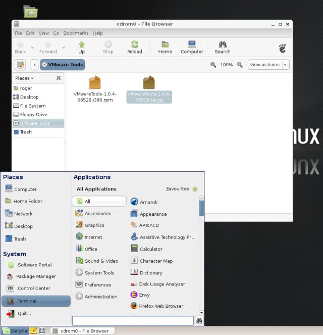This screenshot has height=335, width=323.
Task: Click the menu search text field
Action: [133, 320]
